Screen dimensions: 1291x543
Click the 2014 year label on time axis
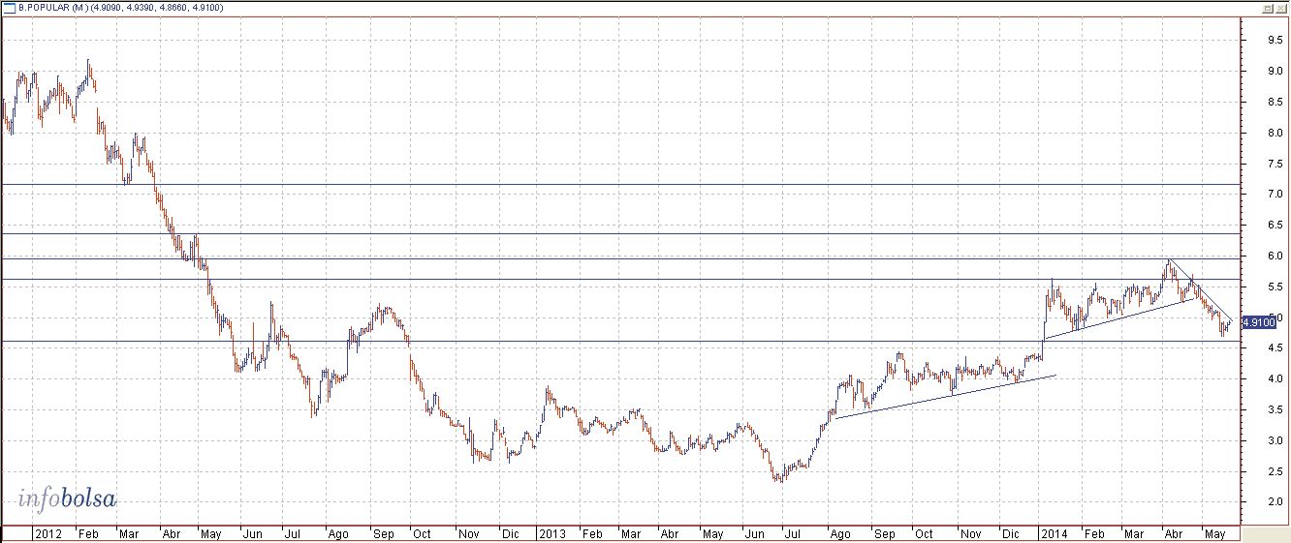point(1054,533)
